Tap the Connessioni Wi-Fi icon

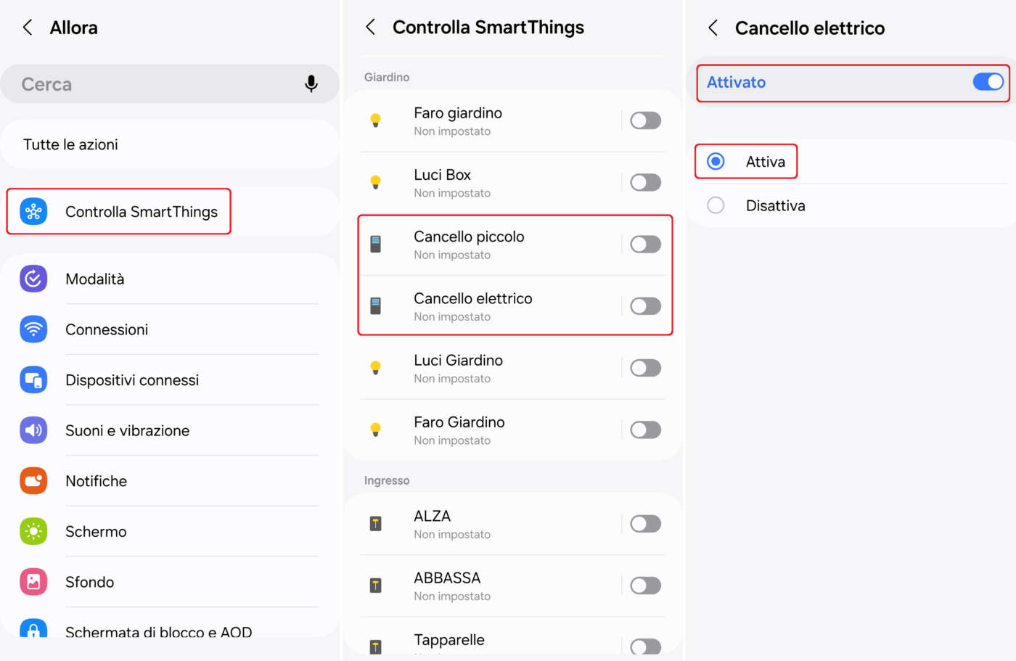pyautogui.click(x=33, y=329)
